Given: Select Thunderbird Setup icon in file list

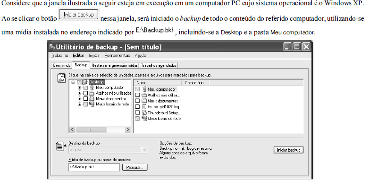Looking at the screenshot, I should pos(144,113).
